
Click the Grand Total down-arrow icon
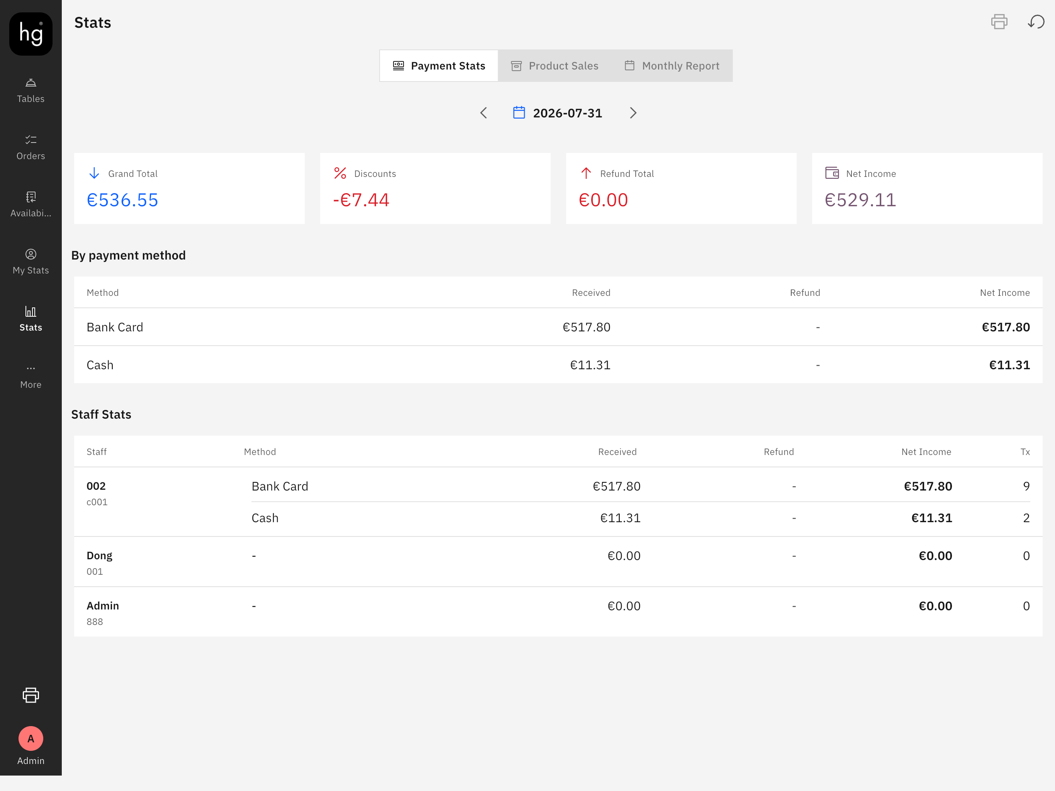pyautogui.click(x=94, y=173)
